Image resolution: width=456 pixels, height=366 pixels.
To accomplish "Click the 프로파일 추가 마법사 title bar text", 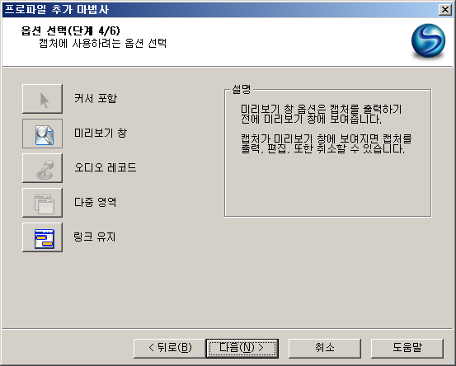I will point(57,9).
